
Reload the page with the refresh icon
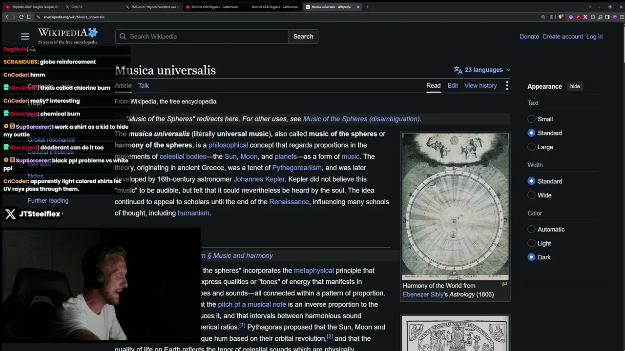[x=21, y=17]
